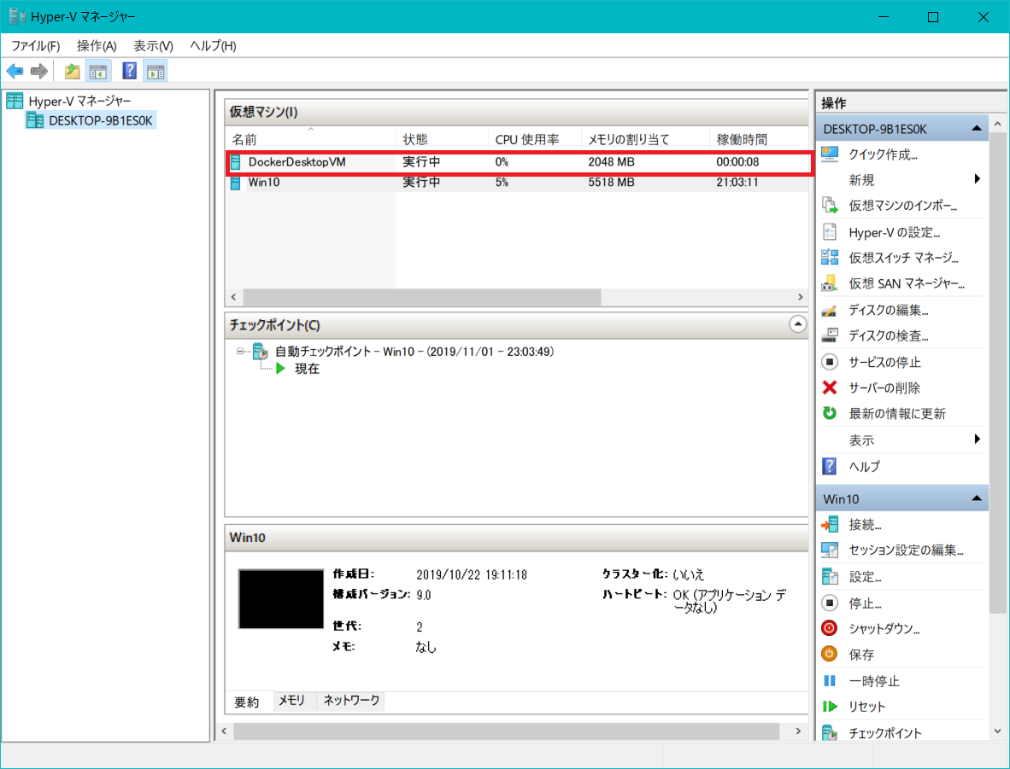The width and height of the screenshot is (1010, 769).
Task: Click the クイック作成 icon
Action: tap(830, 154)
